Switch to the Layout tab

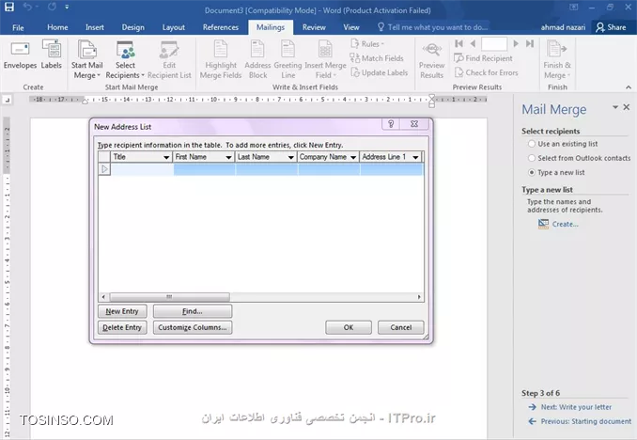pyautogui.click(x=174, y=27)
